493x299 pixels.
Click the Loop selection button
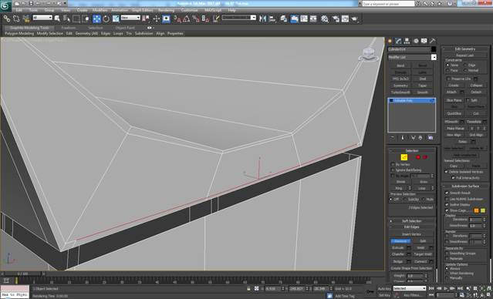tap(421, 188)
